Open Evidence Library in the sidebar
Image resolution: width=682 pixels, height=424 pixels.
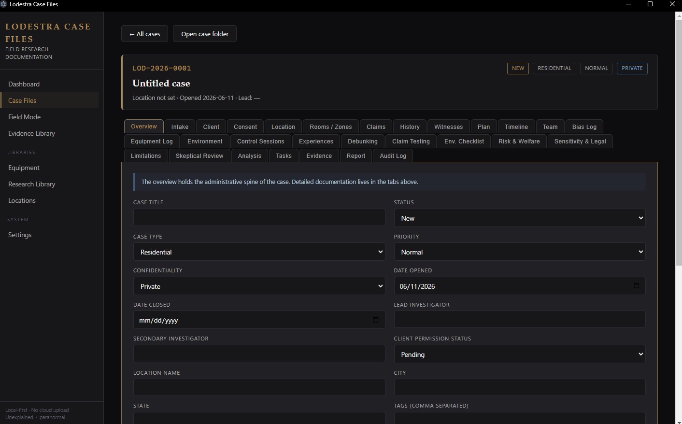tap(49, 133)
